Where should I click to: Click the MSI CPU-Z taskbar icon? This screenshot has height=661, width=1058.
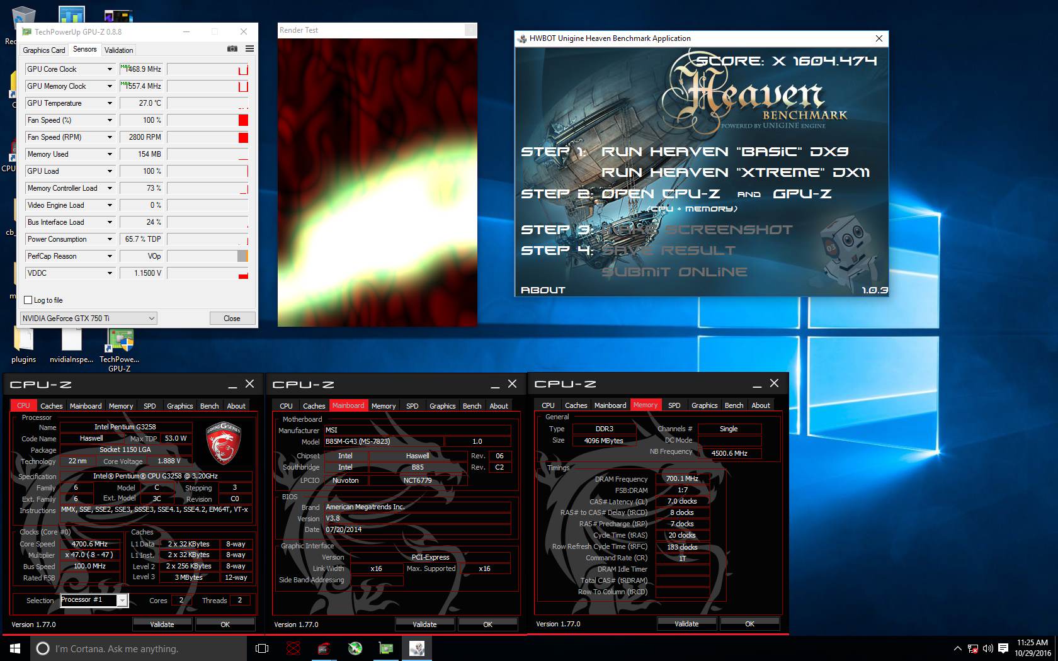tap(324, 648)
